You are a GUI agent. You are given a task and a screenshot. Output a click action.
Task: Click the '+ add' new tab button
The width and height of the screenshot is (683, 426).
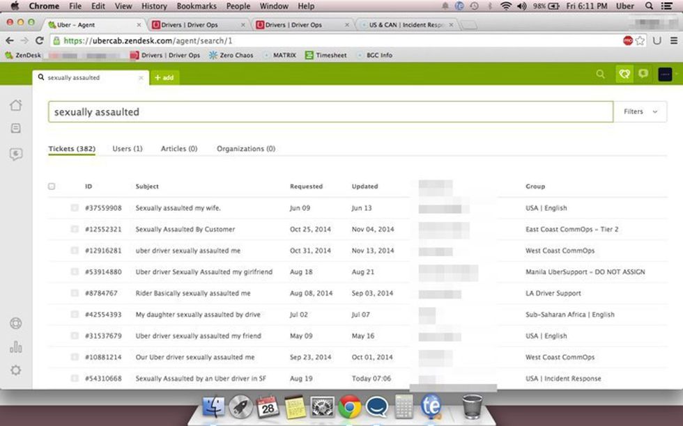(164, 78)
